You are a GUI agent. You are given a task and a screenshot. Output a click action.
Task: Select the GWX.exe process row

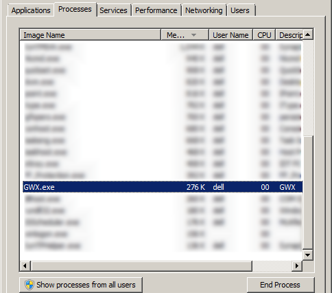(x=163, y=187)
